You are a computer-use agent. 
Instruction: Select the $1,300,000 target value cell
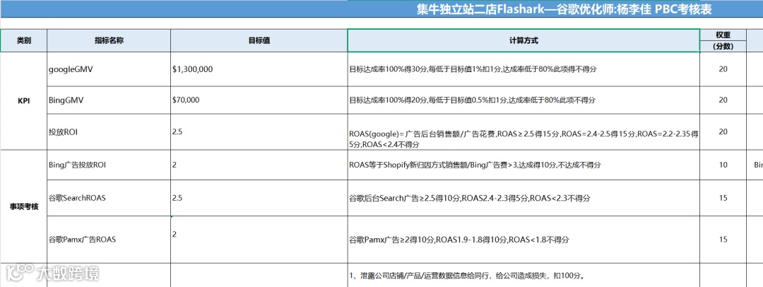[259, 69]
